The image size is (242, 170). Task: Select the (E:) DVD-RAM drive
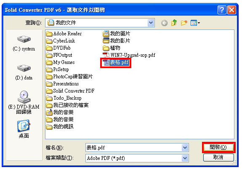tap(24, 102)
